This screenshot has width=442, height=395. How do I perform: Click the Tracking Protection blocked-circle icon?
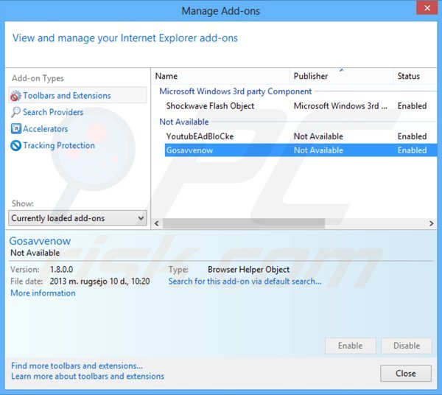(15, 145)
